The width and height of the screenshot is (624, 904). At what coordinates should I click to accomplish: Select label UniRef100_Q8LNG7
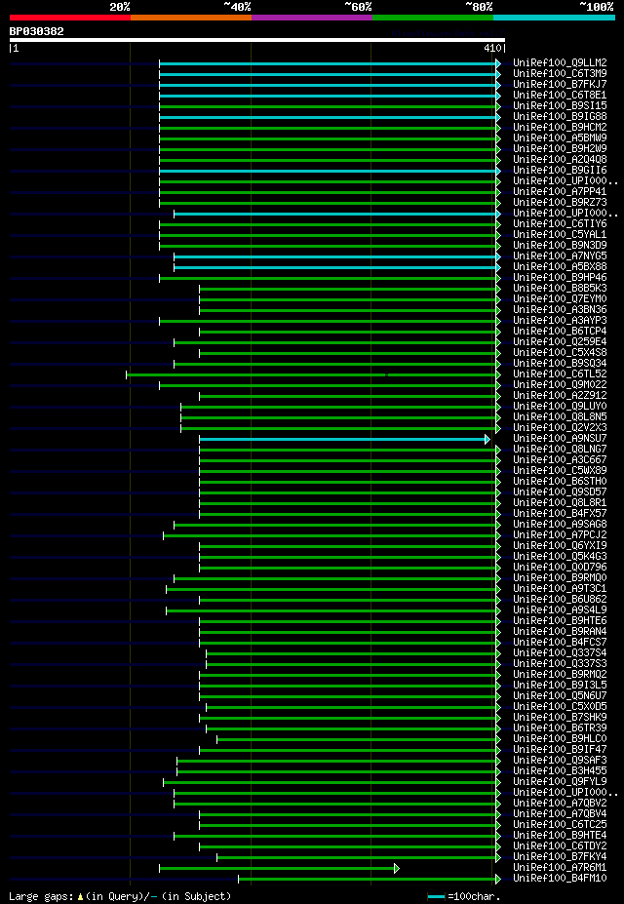point(560,450)
